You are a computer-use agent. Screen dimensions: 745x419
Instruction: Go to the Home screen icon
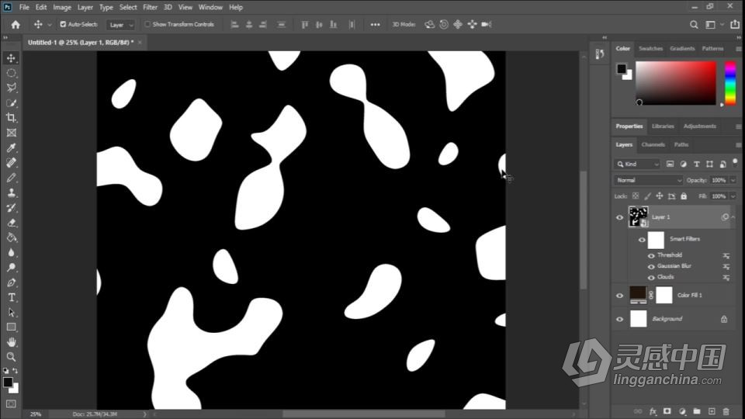[x=16, y=25]
